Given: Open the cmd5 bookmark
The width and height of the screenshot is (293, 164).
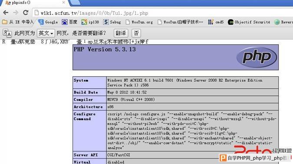Looking at the screenshot, I should [x=216, y=22].
